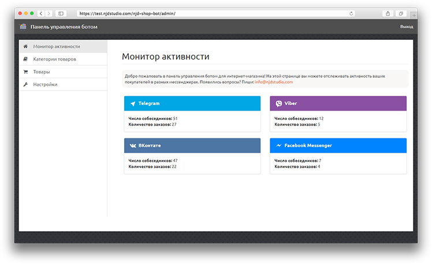This screenshot has width=432, height=264.
Task: Click Количество заказов: 4 in Facebook Messenger card
Action: coord(297,167)
